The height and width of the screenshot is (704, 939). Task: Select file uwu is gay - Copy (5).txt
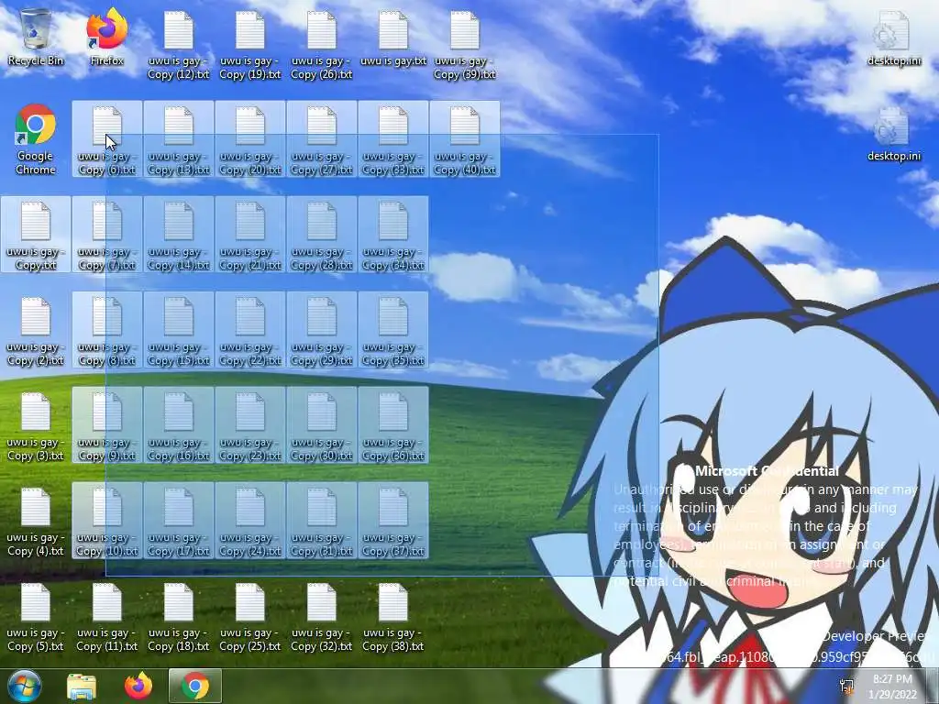tap(36, 617)
